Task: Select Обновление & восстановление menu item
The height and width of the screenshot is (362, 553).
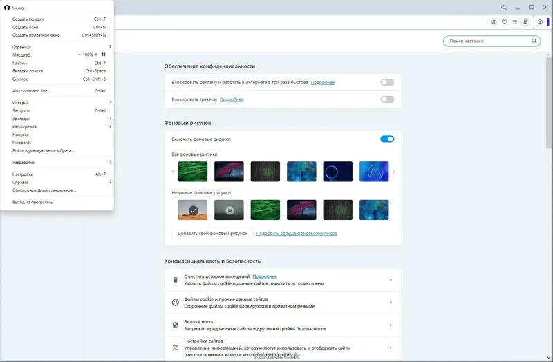Action: coord(57,190)
